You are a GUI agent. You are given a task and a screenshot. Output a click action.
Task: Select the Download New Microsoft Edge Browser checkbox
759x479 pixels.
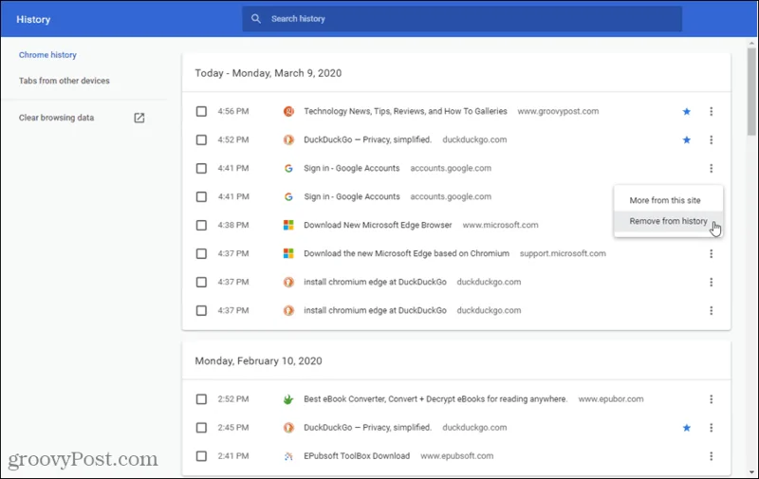pyautogui.click(x=201, y=225)
